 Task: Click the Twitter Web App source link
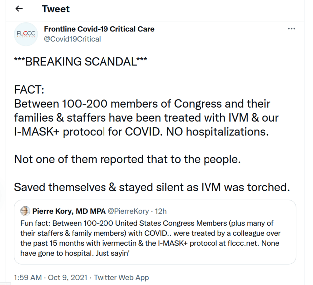click(121, 277)
